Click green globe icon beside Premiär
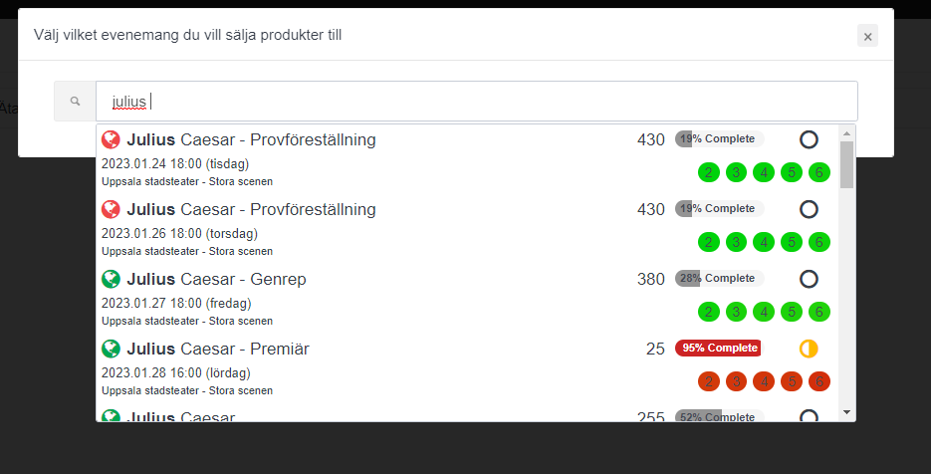The width and height of the screenshot is (931, 474). (112, 349)
